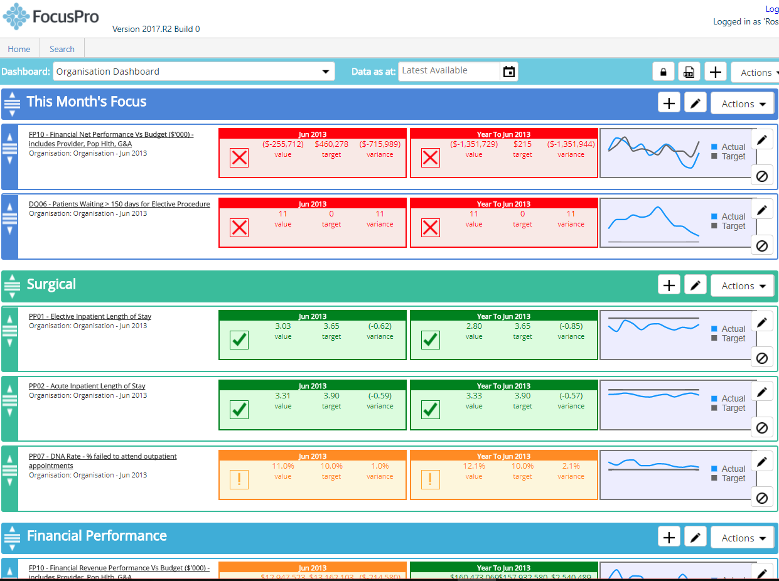Viewport: 779px width, 581px height.
Task: Click the FocusPro logo
Action: pos(51,16)
